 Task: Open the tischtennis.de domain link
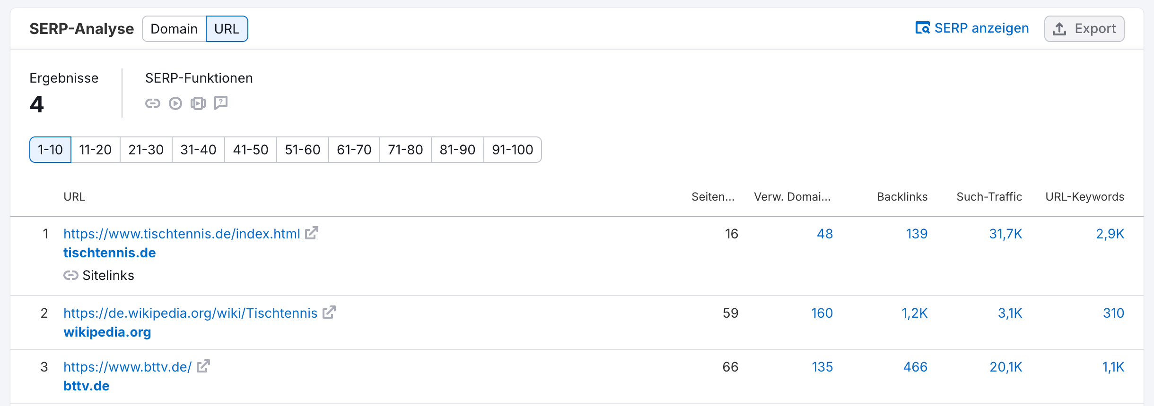[110, 253]
